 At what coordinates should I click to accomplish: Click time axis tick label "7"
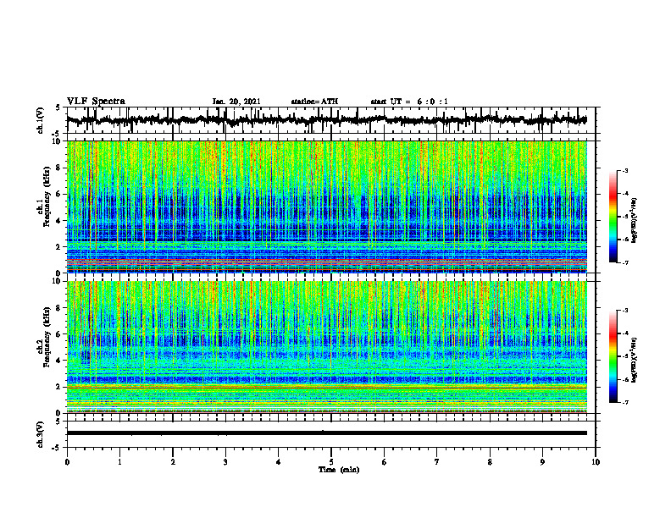click(437, 462)
